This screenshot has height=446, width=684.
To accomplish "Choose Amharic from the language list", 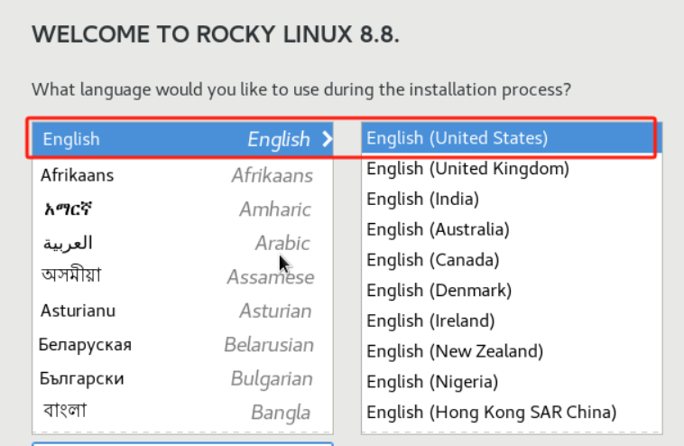I will click(182, 209).
